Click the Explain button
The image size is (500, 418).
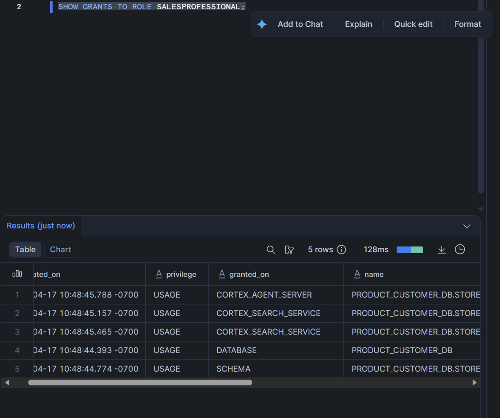pyautogui.click(x=358, y=24)
